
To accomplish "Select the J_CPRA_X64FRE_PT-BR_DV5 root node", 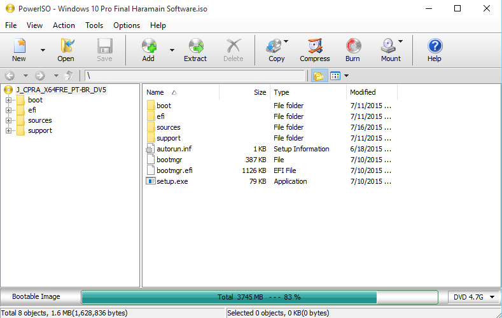I will 61,90.
